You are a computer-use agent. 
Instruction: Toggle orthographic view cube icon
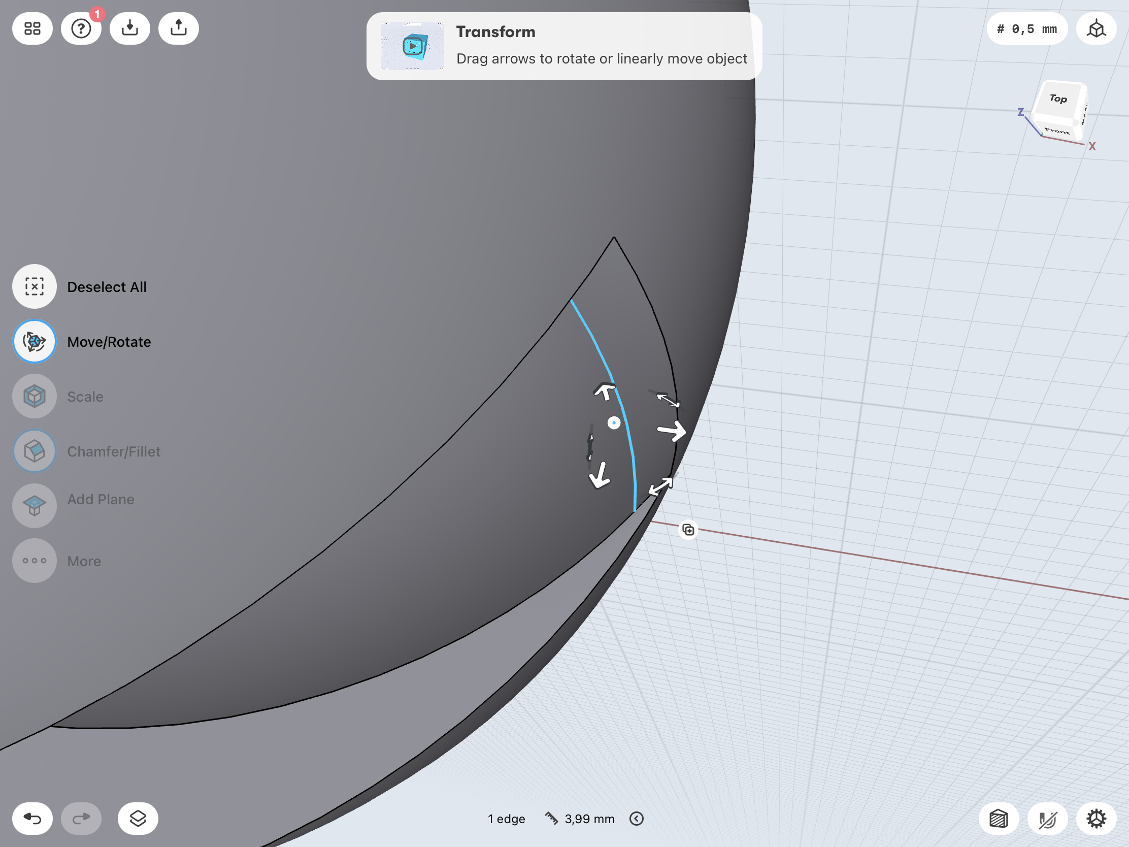(1095, 28)
